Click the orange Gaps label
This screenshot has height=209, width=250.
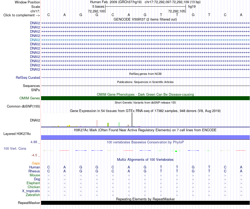pyautogui.click(x=36, y=163)
